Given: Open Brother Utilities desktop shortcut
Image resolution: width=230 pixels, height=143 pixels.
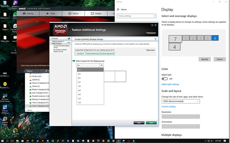Looking at the screenshot, I should [5, 109].
